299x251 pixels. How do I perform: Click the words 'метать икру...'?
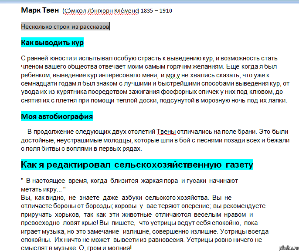pyautogui.click(x=41, y=189)
